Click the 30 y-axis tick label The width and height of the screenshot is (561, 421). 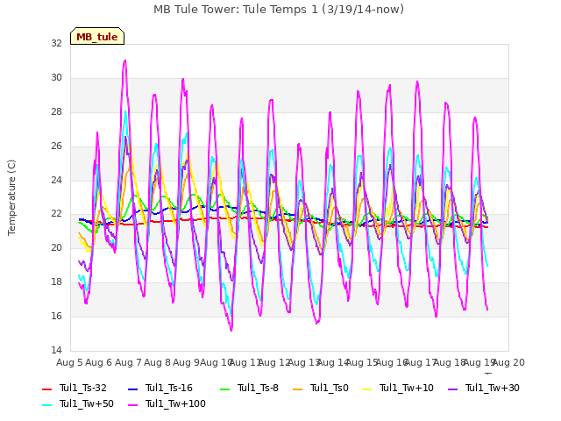56,78
